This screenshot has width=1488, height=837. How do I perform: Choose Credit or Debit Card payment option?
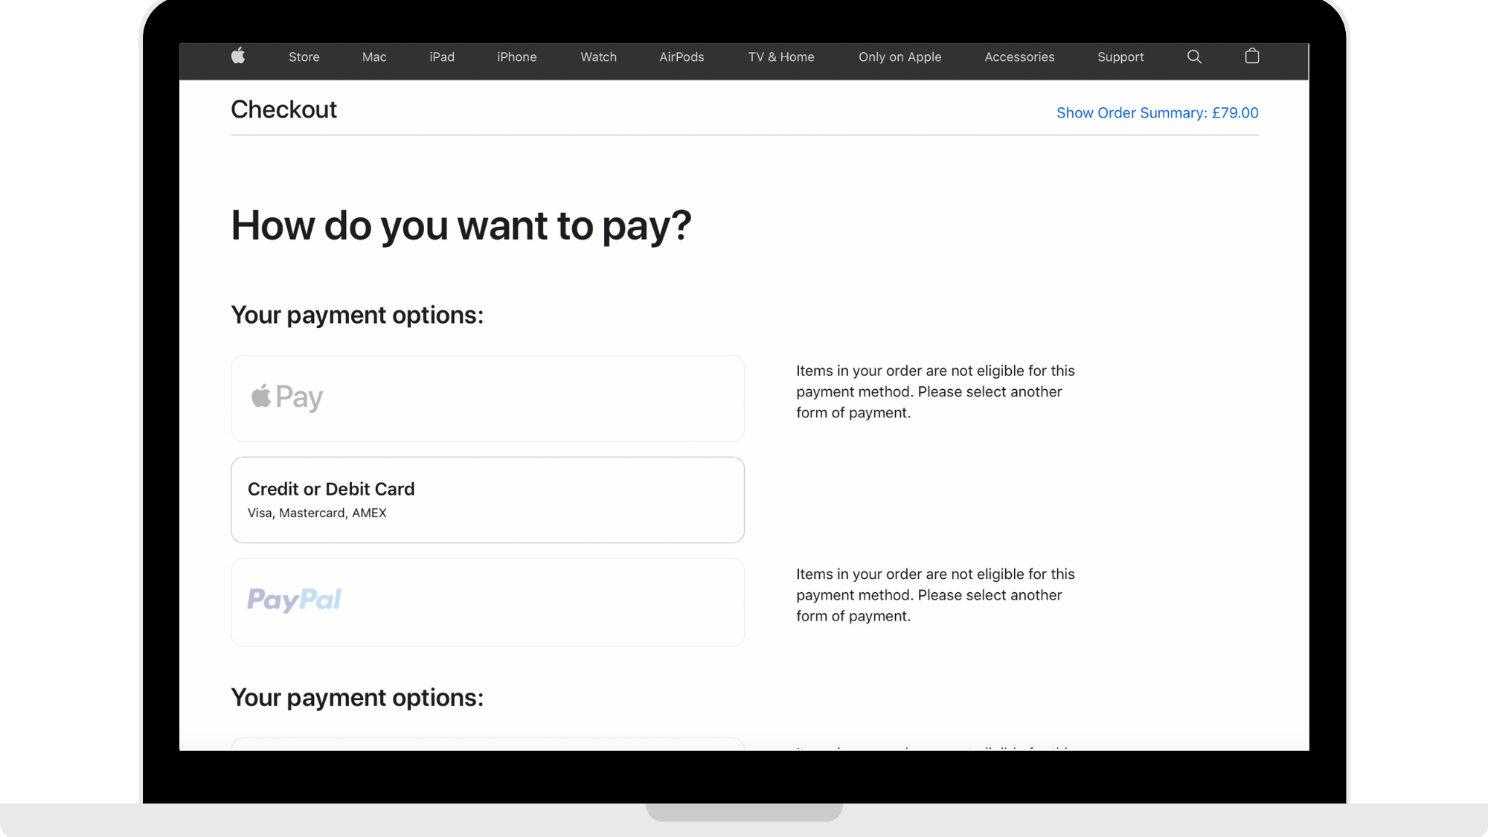pyautogui.click(x=487, y=500)
